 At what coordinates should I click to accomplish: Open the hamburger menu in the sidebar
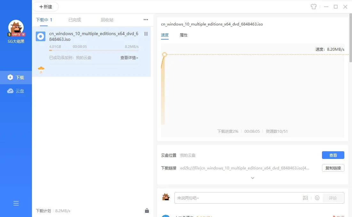coord(16,203)
